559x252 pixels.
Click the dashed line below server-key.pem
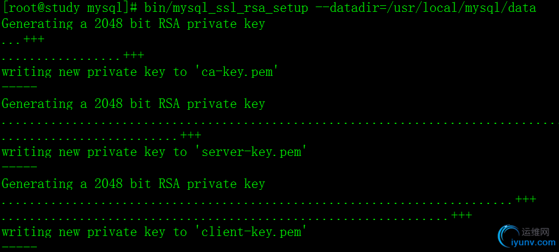[x=20, y=167]
